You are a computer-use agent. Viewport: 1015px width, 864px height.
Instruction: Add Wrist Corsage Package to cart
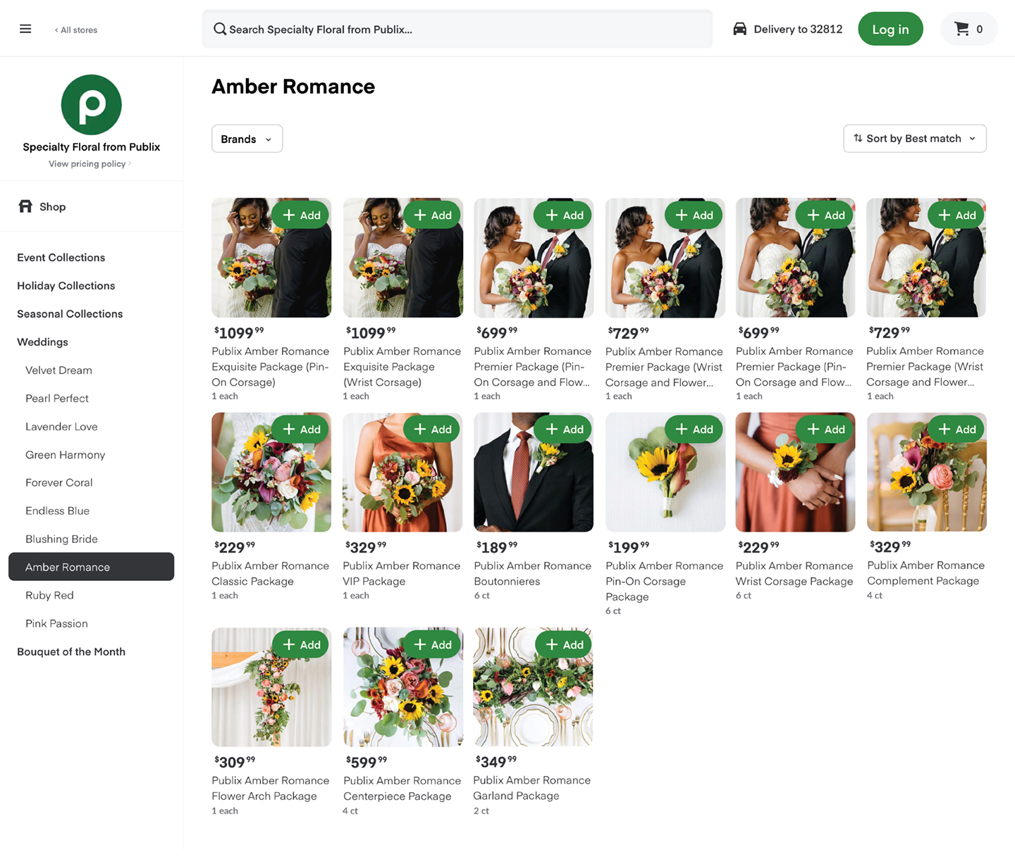tap(825, 429)
